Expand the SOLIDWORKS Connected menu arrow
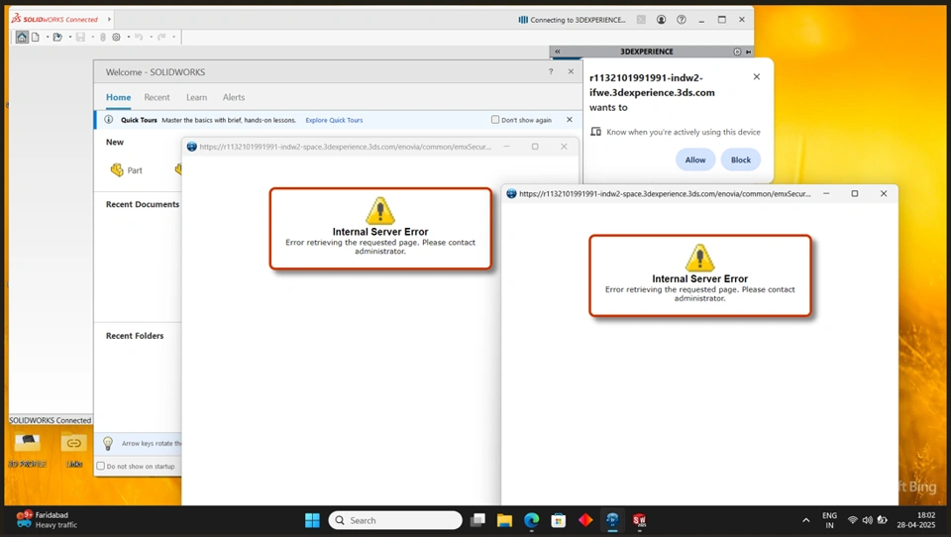 (109, 20)
